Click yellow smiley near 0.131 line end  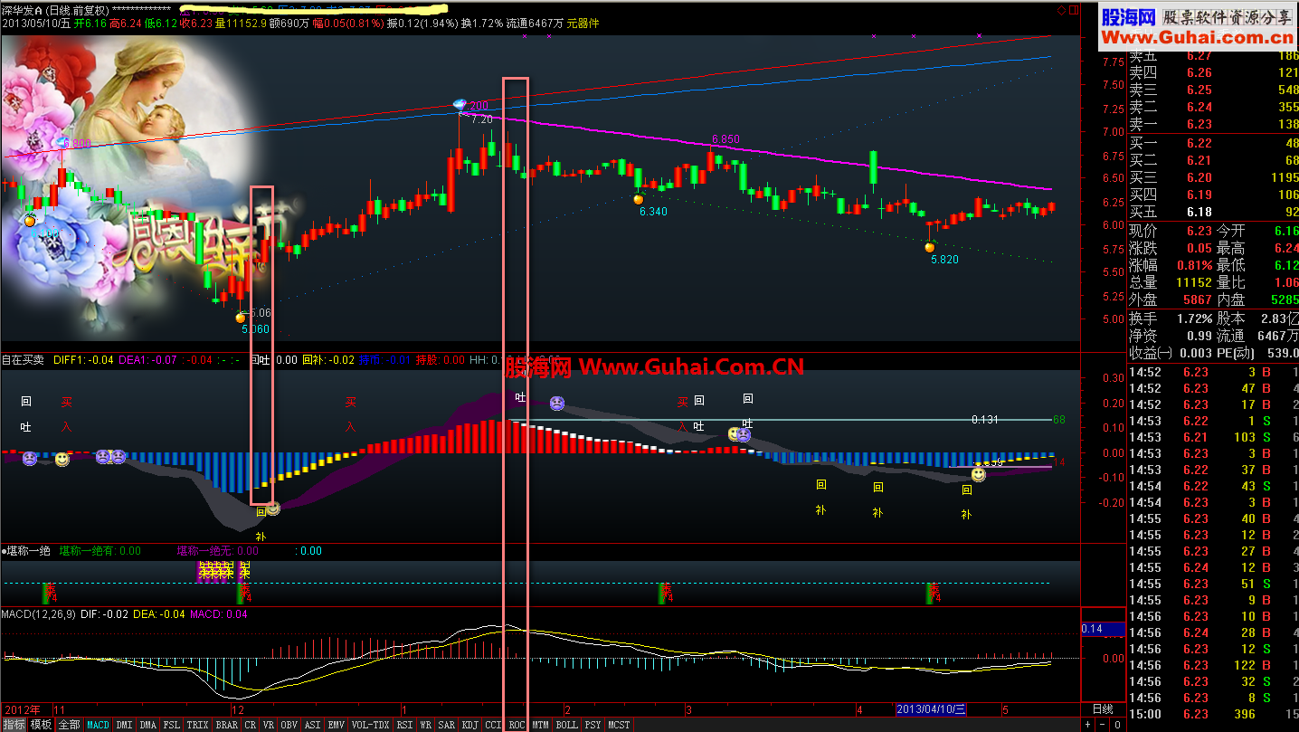tap(978, 474)
